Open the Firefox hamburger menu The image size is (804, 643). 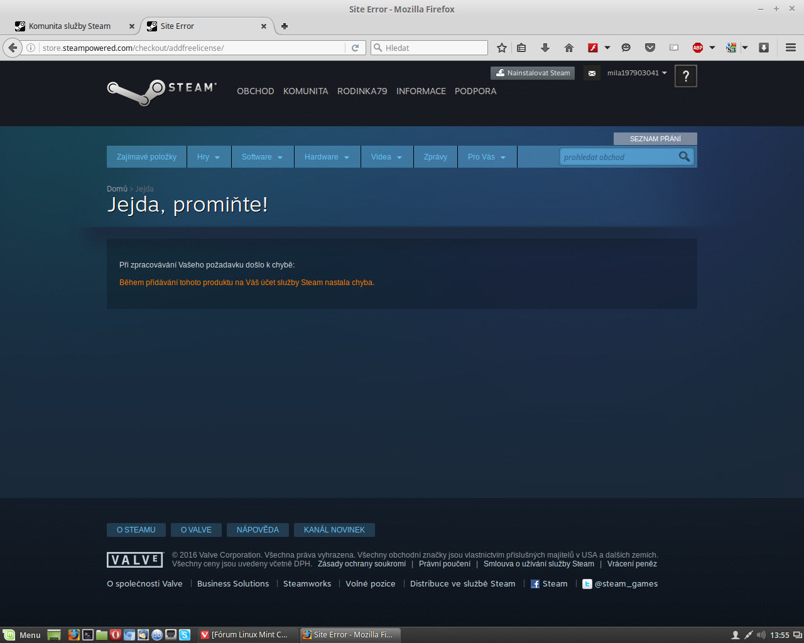(x=791, y=48)
